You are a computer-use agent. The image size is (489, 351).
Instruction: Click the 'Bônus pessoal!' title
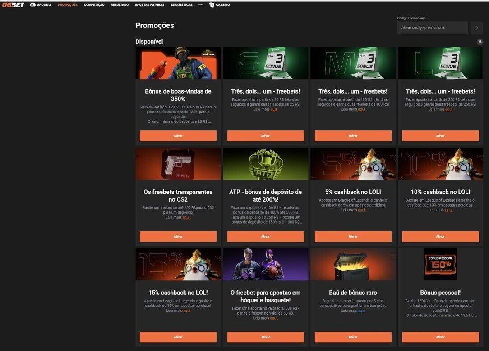440,292
